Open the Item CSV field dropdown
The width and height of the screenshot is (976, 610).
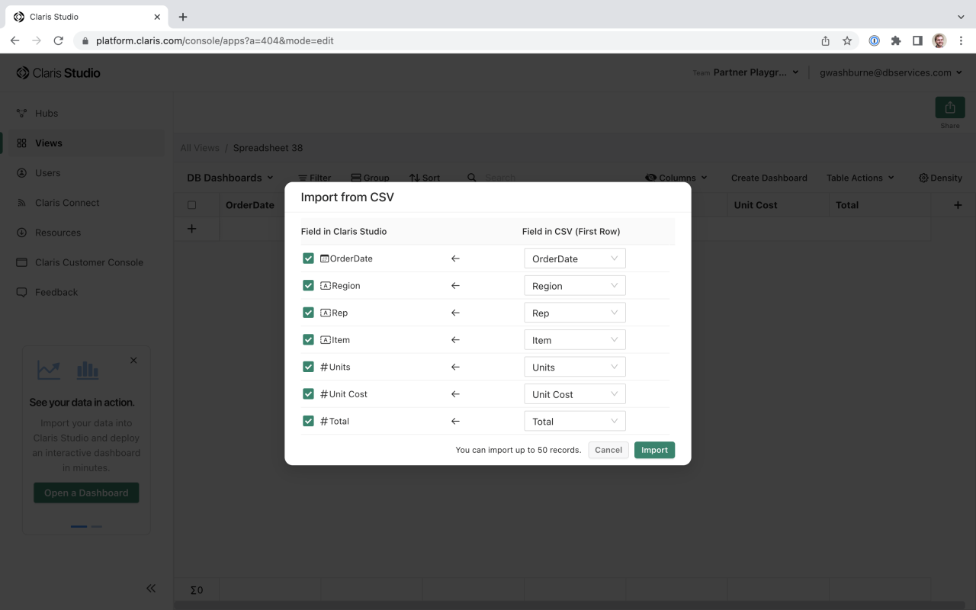point(575,340)
